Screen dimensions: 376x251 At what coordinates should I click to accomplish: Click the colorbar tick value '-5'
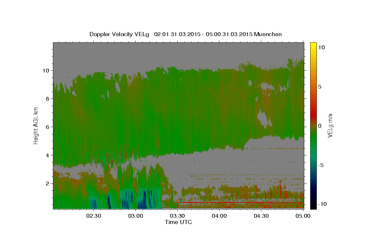tap(321, 165)
